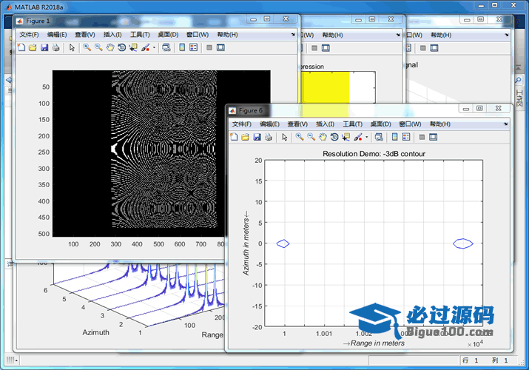Open 窗口(W) menu in Figure 1
Screen dimensions: 529x370
(x=198, y=34)
